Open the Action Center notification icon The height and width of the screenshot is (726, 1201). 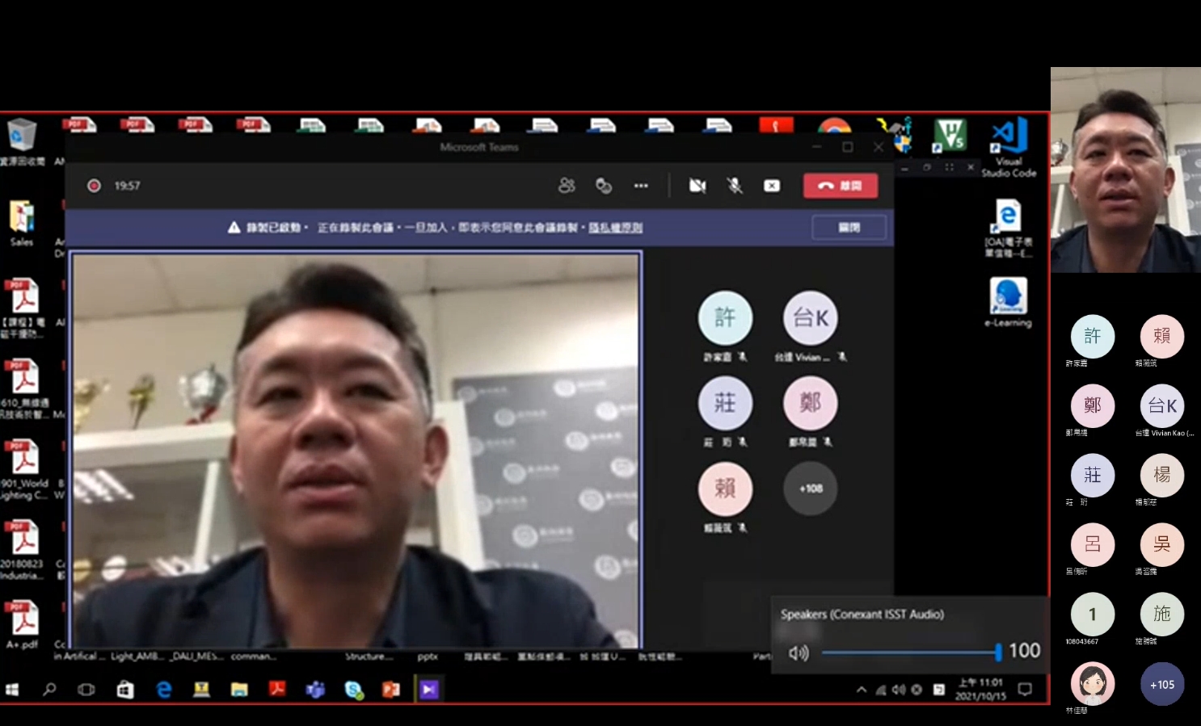(1025, 690)
